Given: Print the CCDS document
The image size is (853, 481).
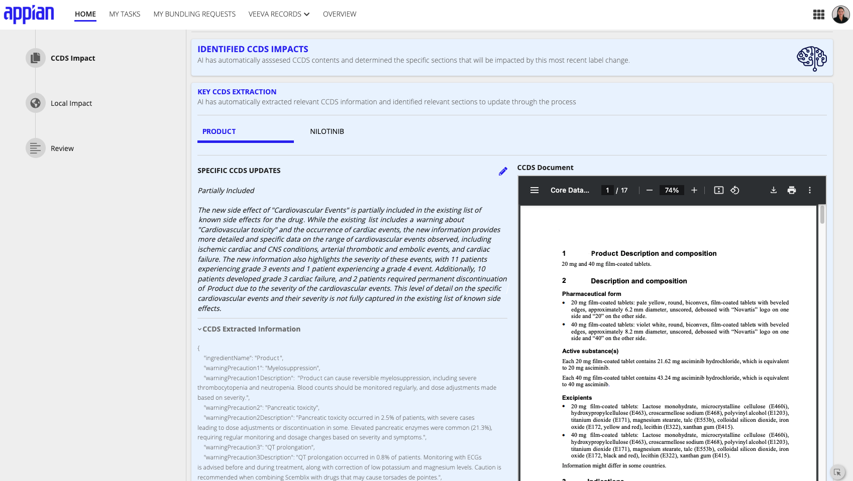Looking at the screenshot, I should pos(792,190).
